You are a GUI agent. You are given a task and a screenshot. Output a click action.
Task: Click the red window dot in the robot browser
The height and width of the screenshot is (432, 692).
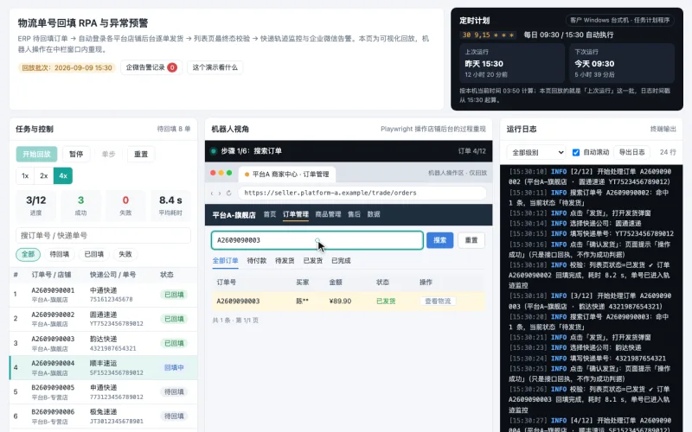213,174
